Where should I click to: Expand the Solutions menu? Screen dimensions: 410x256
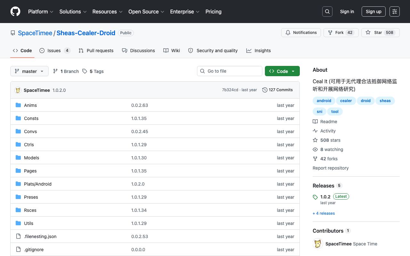coord(73,12)
